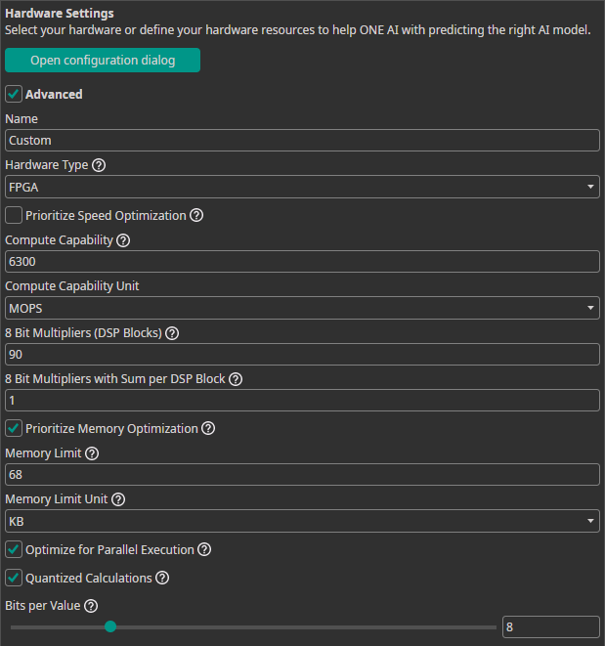Viewport: 605px width, 646px height.
Task: Click help icon next to Hardware Type
Action: coord(99,165)
